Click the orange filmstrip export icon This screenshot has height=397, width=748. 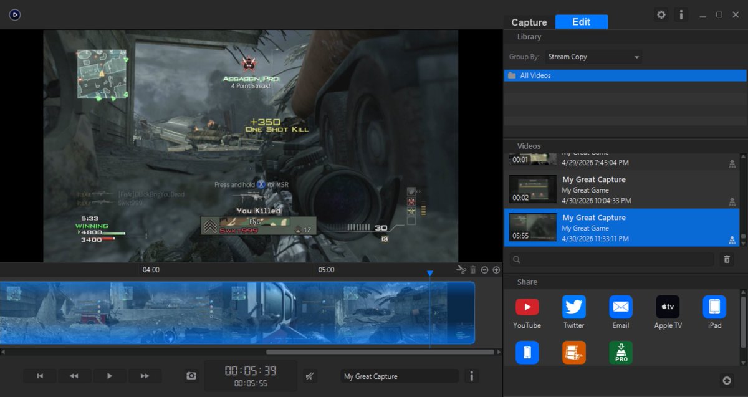pyautogui.click(x=574, y=353)
